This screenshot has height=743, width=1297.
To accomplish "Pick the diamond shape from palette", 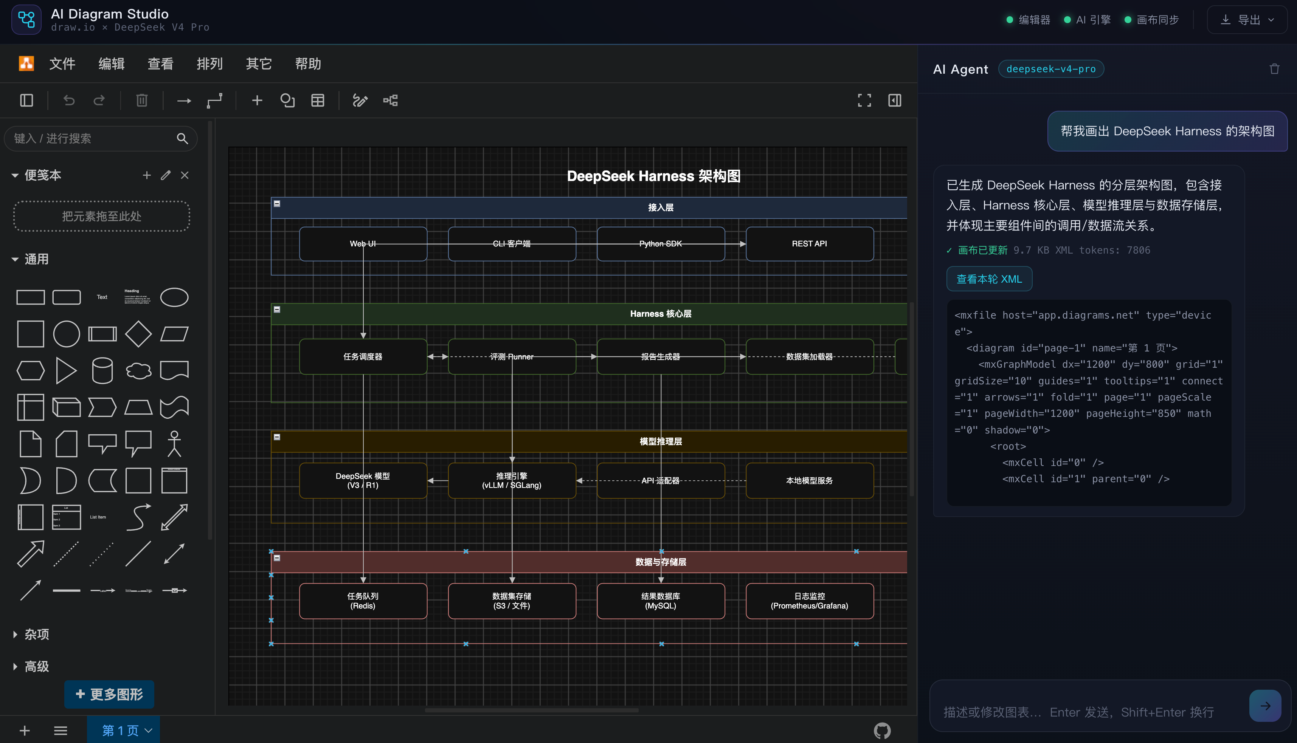I will pyautogui.click(x=138, y=334).
